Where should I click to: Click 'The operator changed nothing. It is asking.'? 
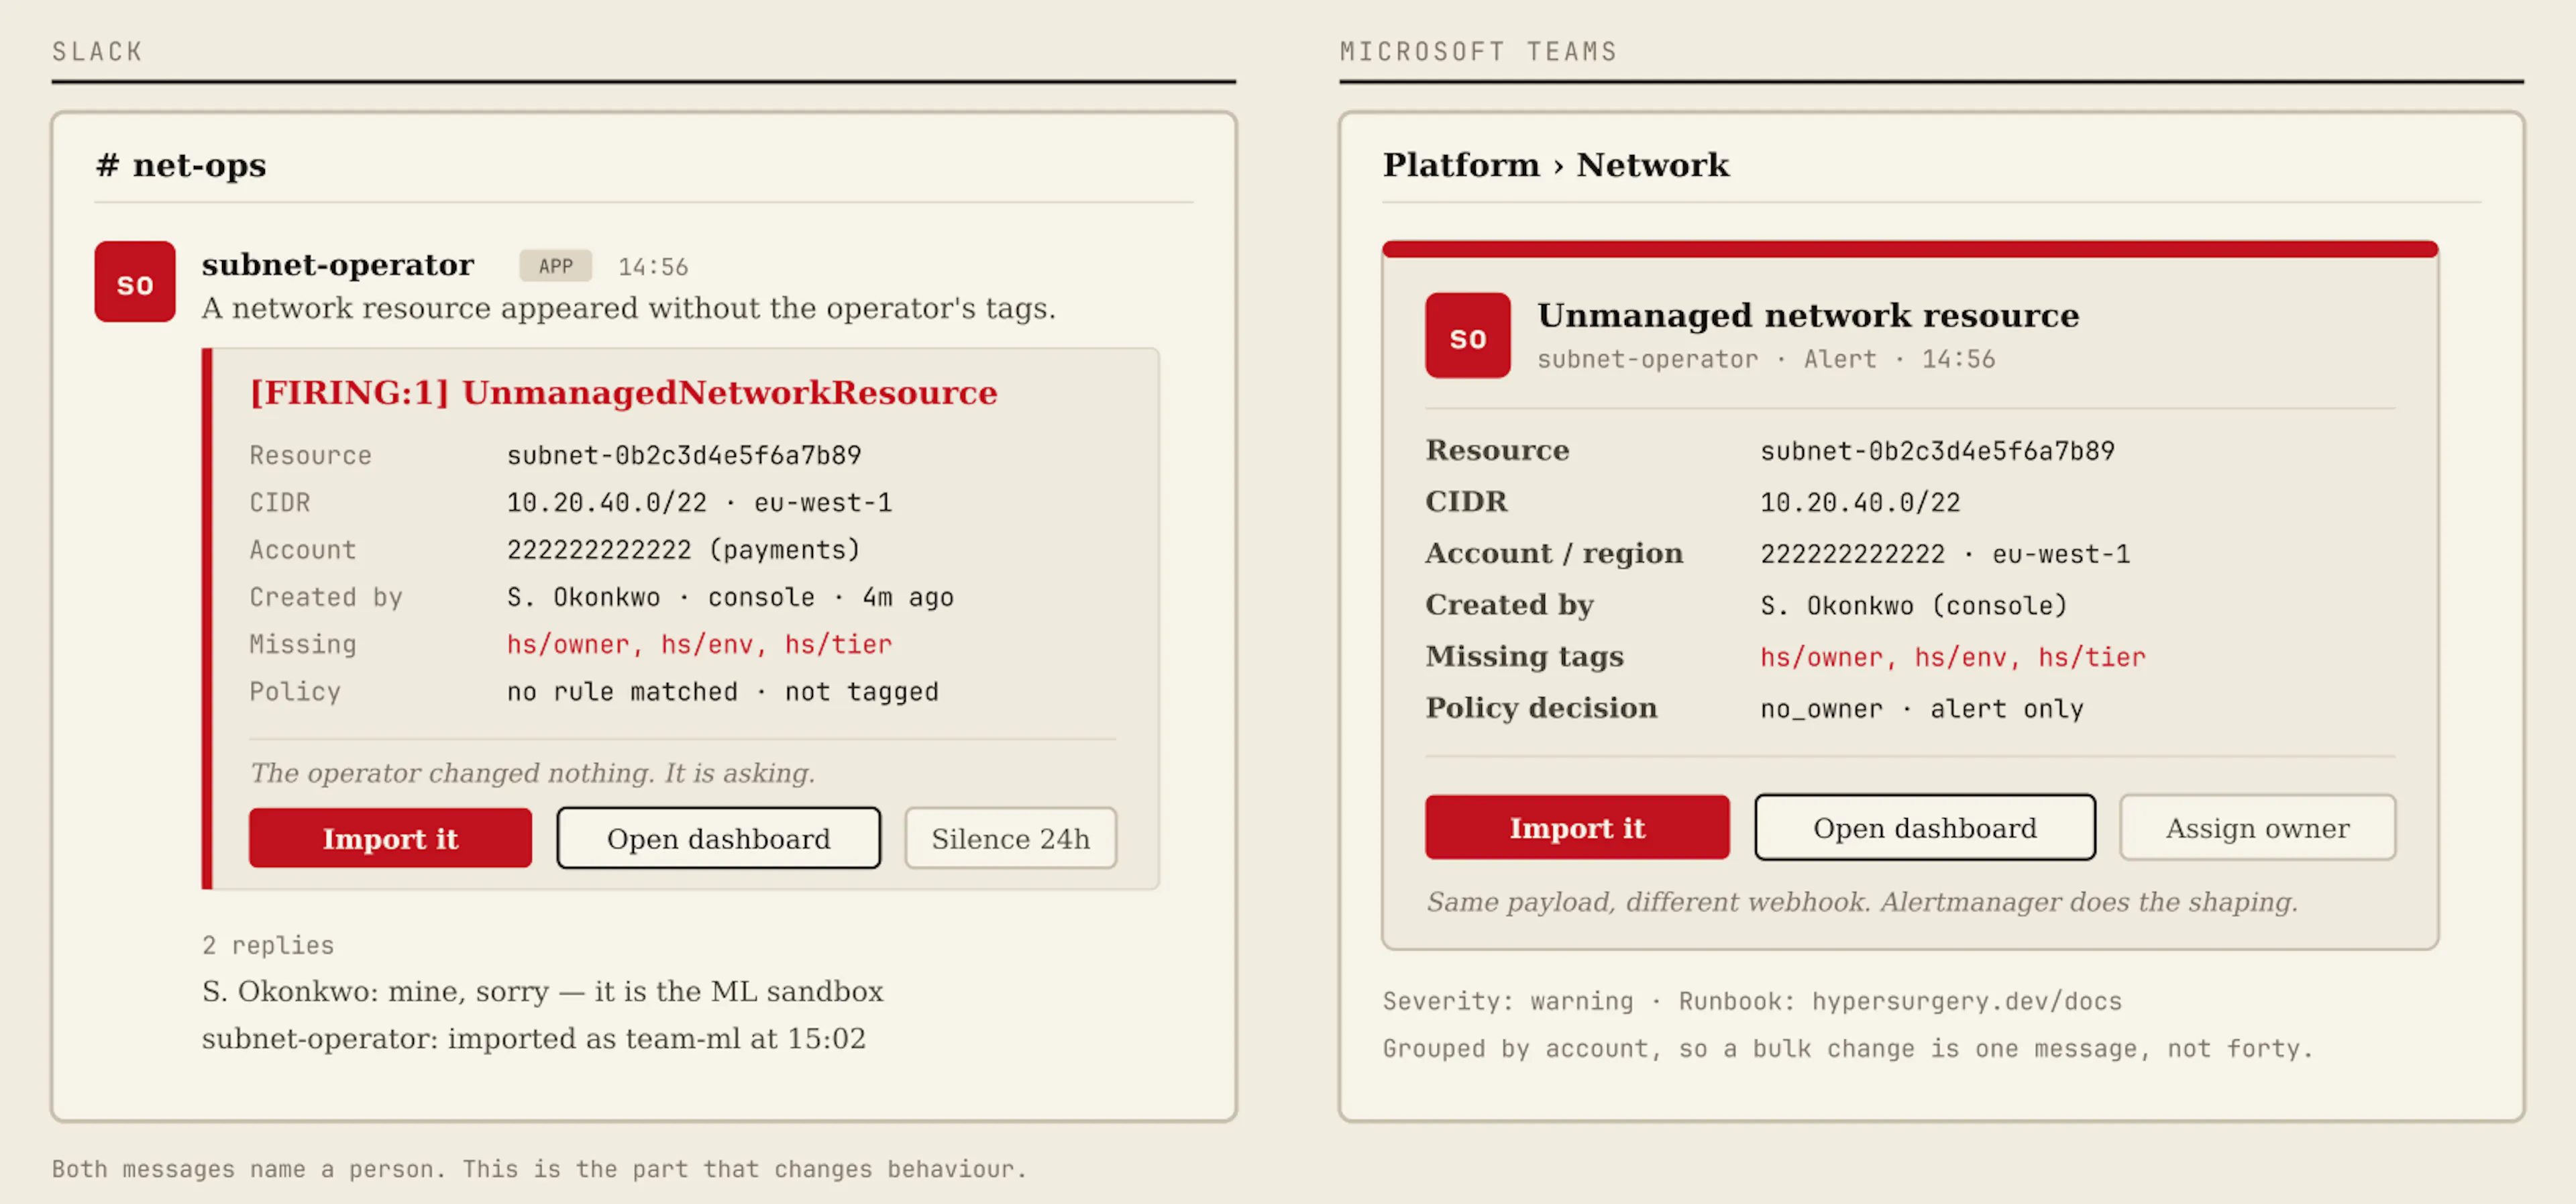pos(532,772)
